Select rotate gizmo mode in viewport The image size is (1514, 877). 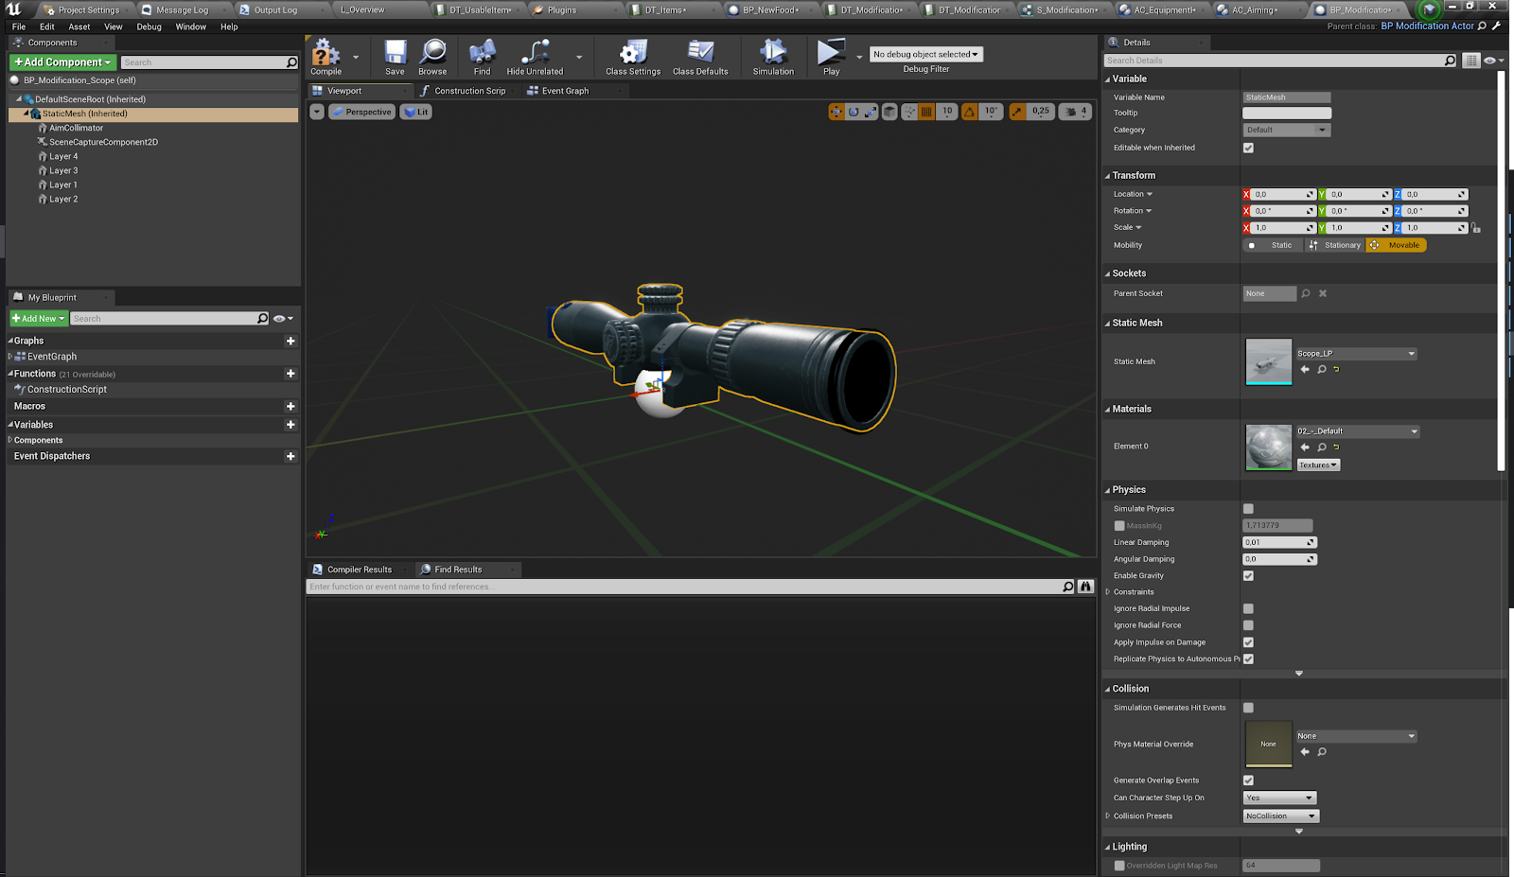click(x=854, y=112)
